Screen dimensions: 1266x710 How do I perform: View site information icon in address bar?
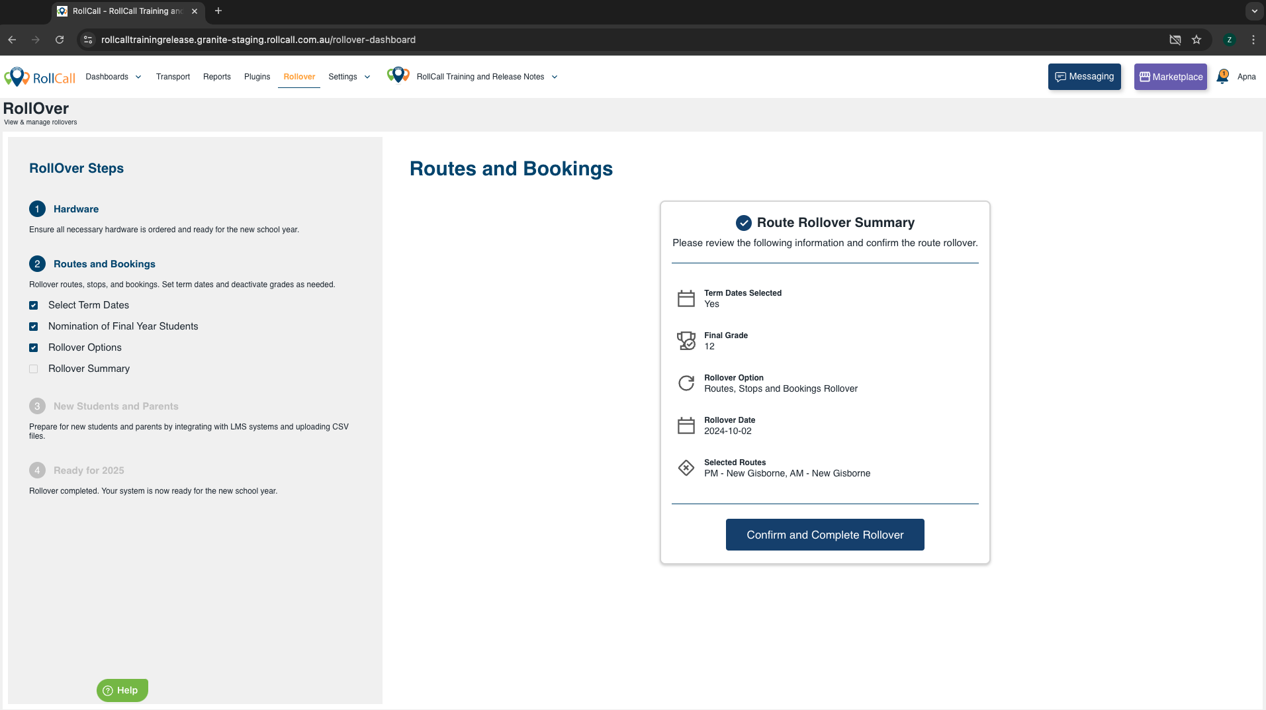point(88,40)
